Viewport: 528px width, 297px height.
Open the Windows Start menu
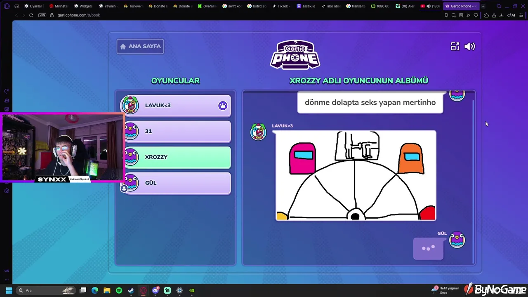[9, 290]
